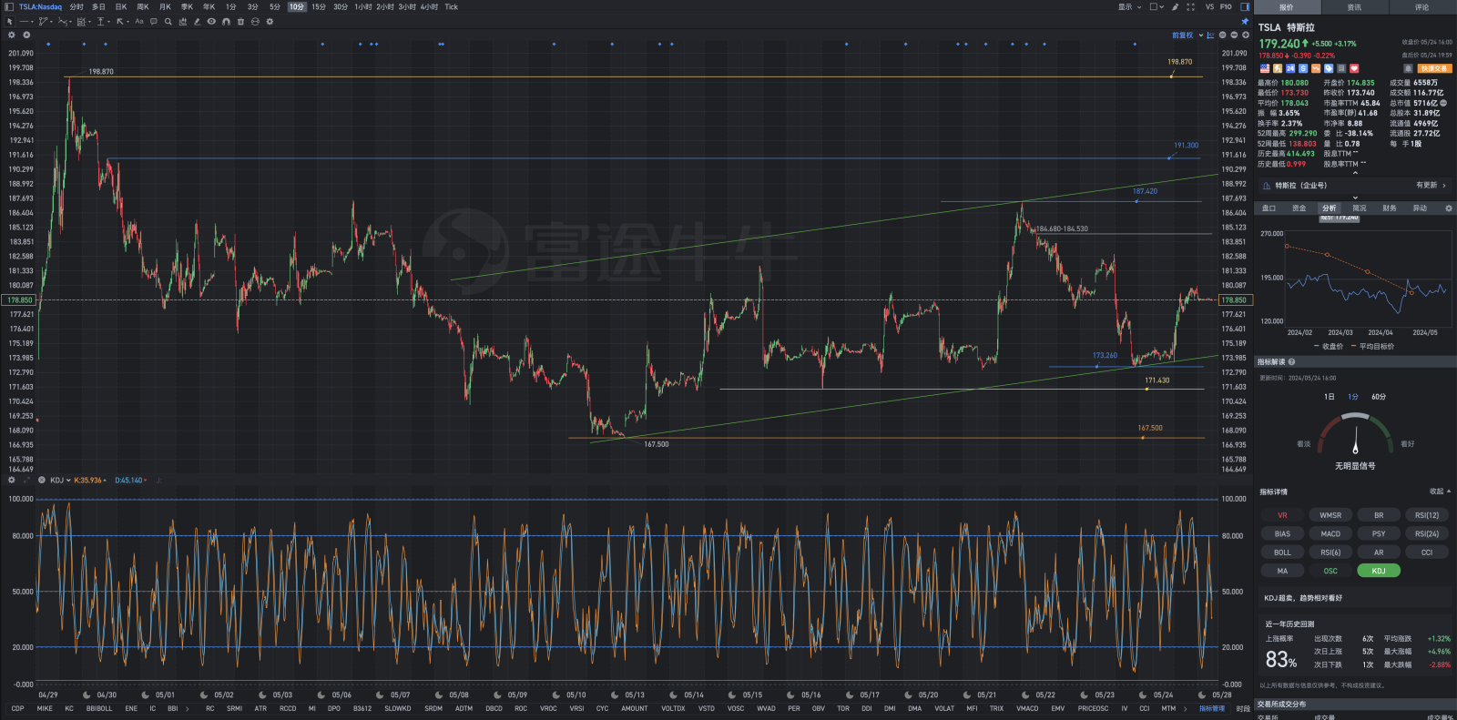Expand the line drawing tool dropdown
The height and width of the screenshot is (720, 1457).
(x=32, y=21)
